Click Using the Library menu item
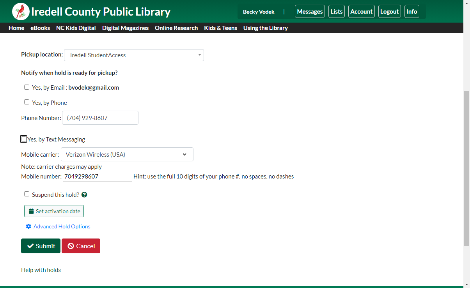Image resolution: width=470 pixels, height=288 pixels. tap(265, 28)
